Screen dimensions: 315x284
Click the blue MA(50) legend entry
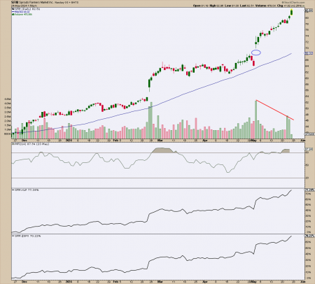point(20,12)
